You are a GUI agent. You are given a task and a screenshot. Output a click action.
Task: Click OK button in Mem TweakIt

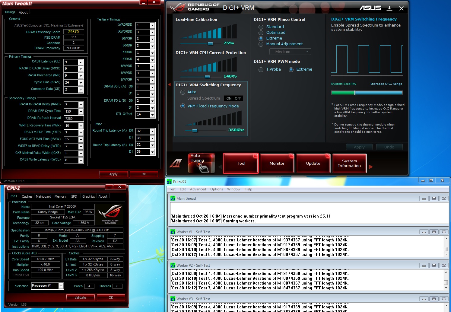[x=144, y=174]
